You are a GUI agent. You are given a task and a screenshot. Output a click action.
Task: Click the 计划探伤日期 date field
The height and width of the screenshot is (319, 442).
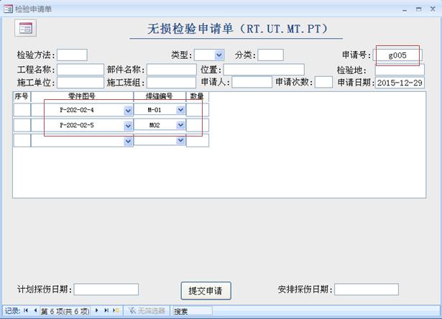[106, 290]
